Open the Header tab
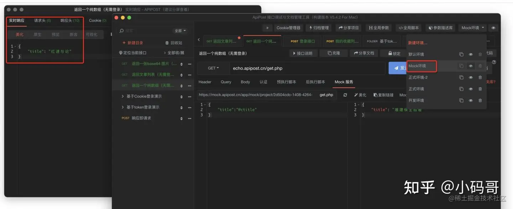This screenshot has width=513, height=209. [x=205, y=82]
